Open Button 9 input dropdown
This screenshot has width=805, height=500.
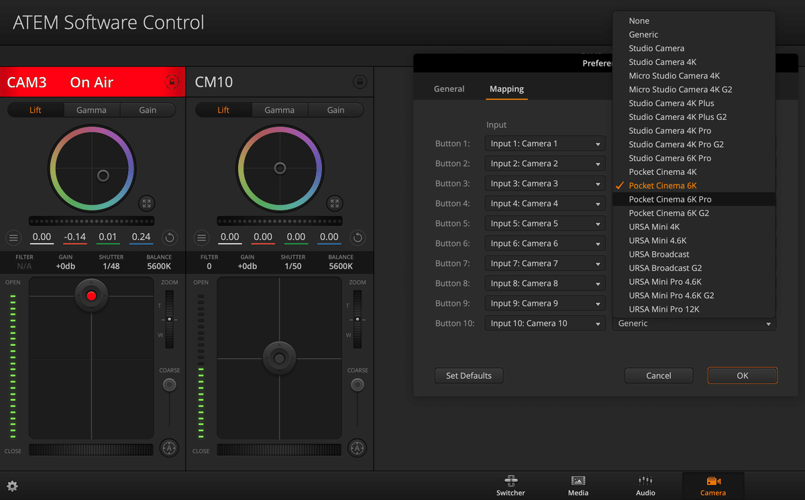point(545,303)
